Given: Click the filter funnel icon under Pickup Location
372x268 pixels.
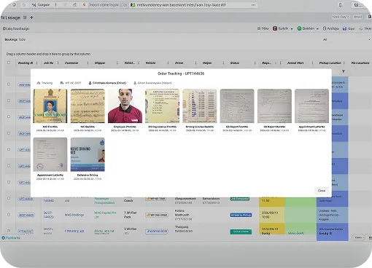Looking at the screenshot, I should pyautogui.click(x=344, y=71).
